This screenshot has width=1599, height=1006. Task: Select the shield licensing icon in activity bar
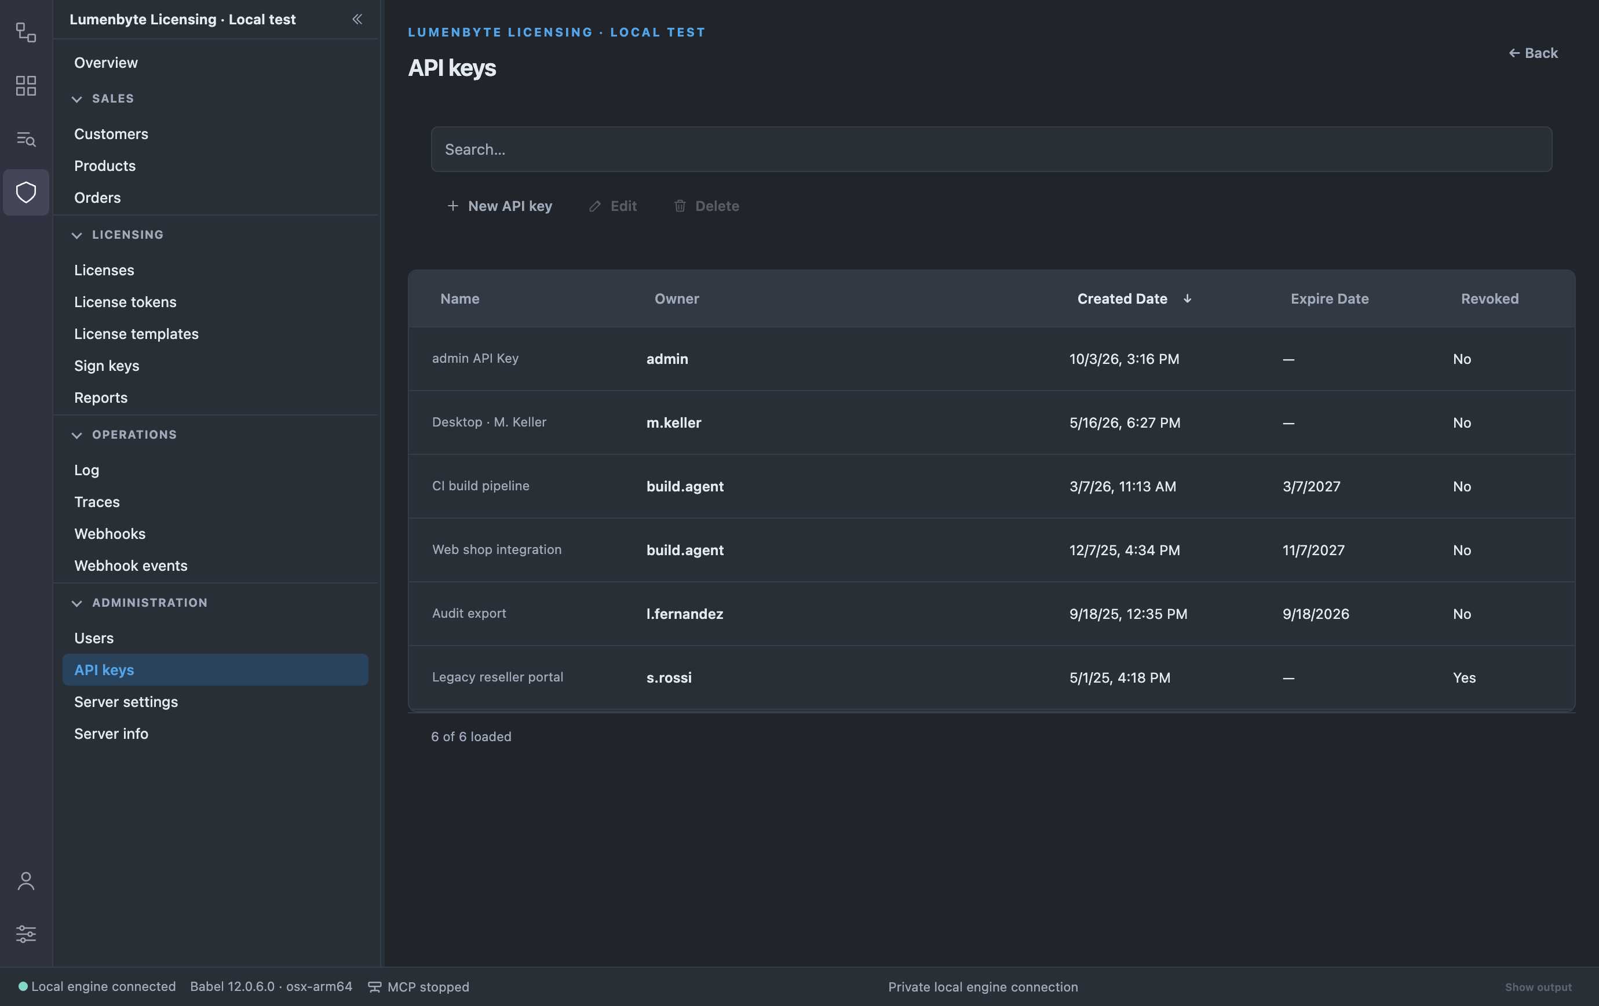tap(26, 192)
